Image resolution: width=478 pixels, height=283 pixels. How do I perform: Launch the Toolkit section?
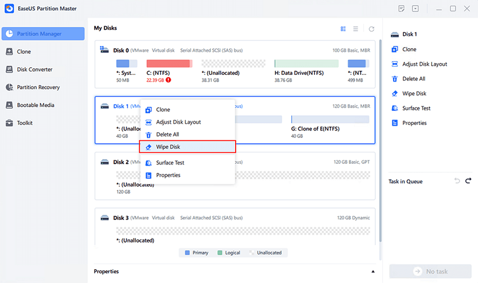[30, 123]
